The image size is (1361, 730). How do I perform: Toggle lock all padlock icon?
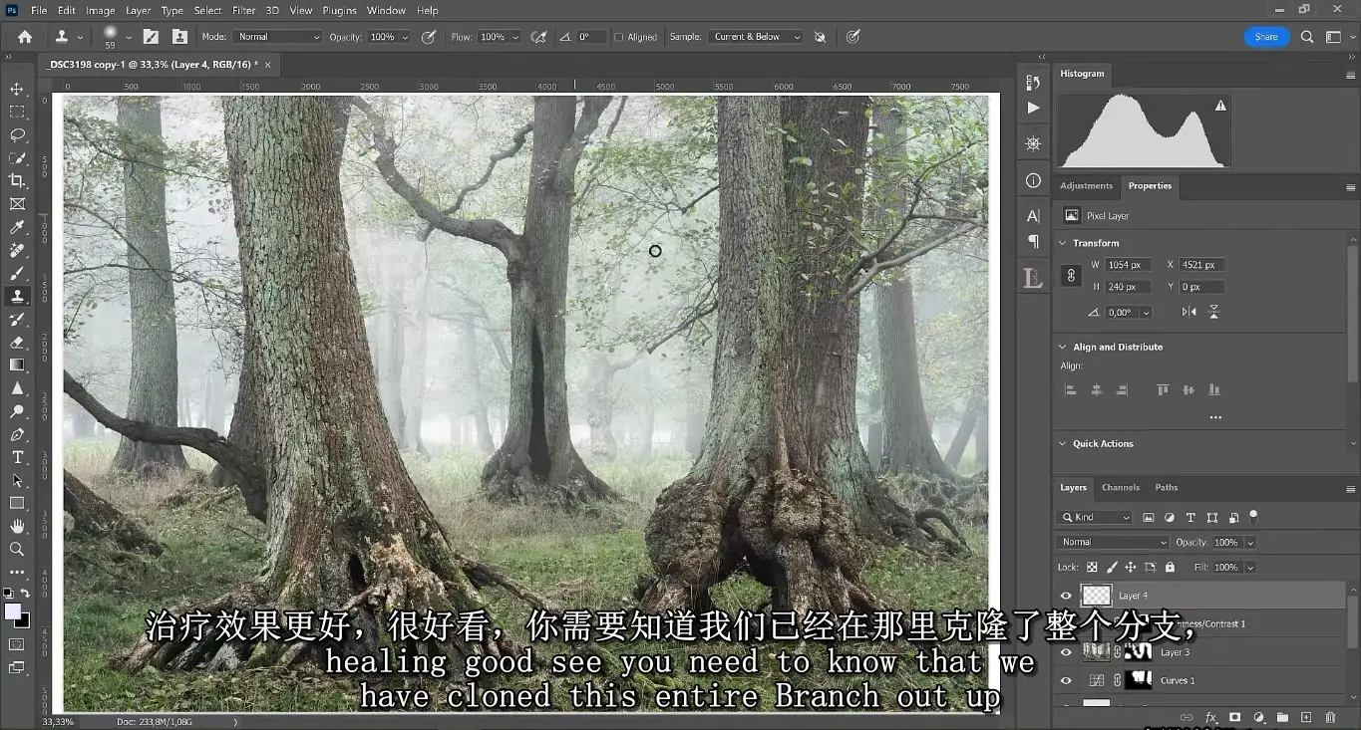[1170, 567]
